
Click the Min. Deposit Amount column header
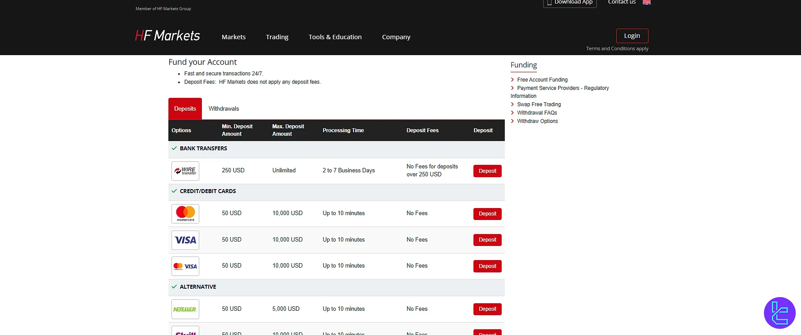[237, 130]
